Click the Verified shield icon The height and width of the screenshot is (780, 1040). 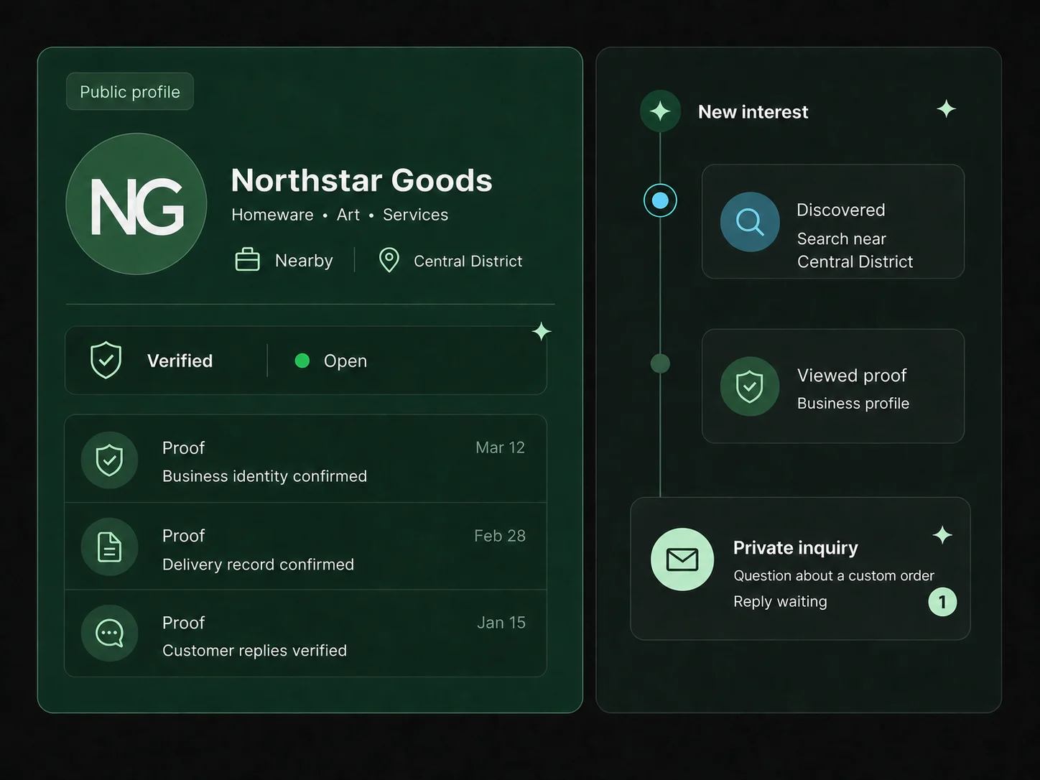point(106,360)
